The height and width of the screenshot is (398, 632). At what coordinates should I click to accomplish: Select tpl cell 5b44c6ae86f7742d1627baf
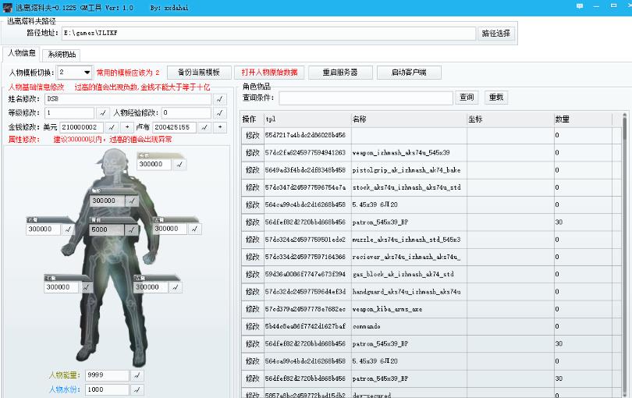click(x=307, y=326)
